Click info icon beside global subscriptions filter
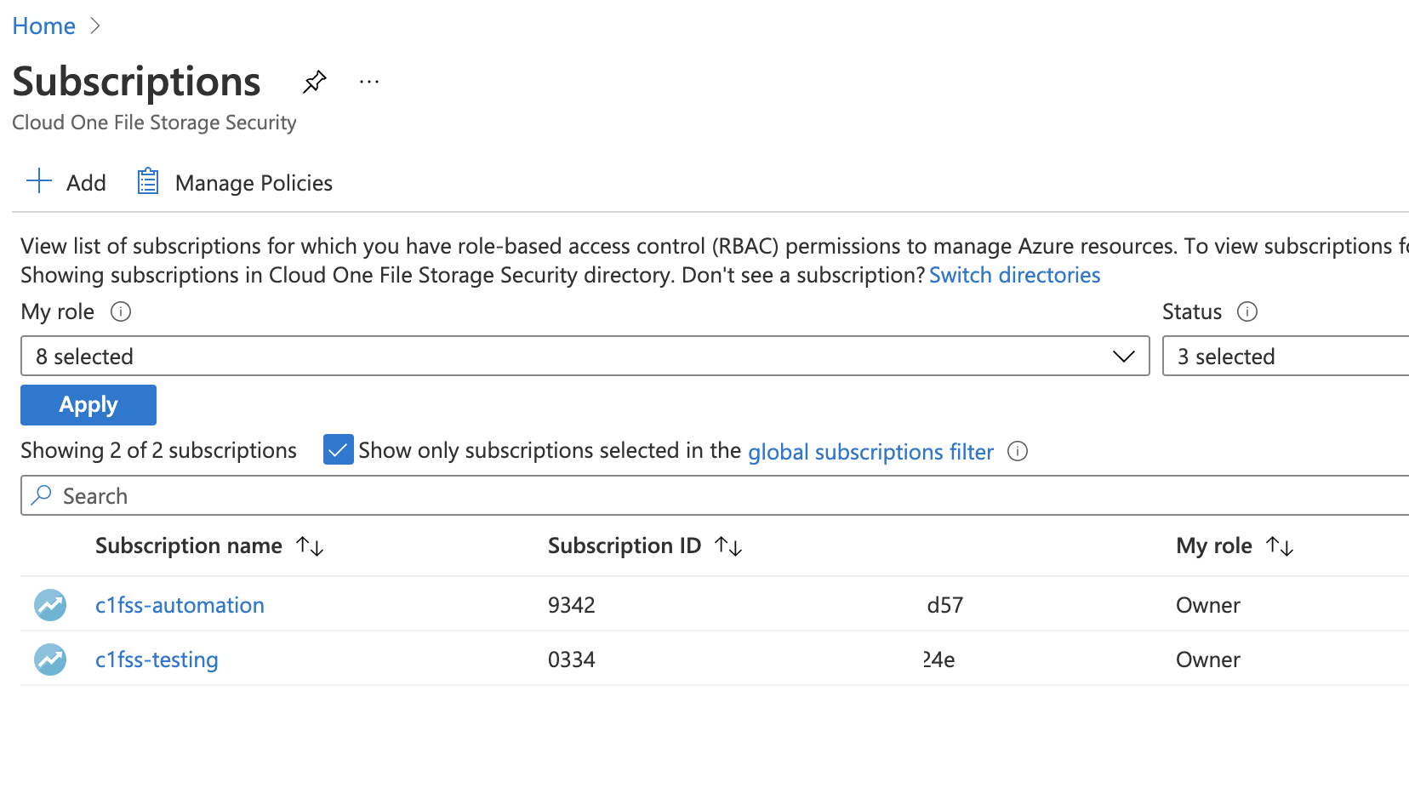 point(1017,451)
